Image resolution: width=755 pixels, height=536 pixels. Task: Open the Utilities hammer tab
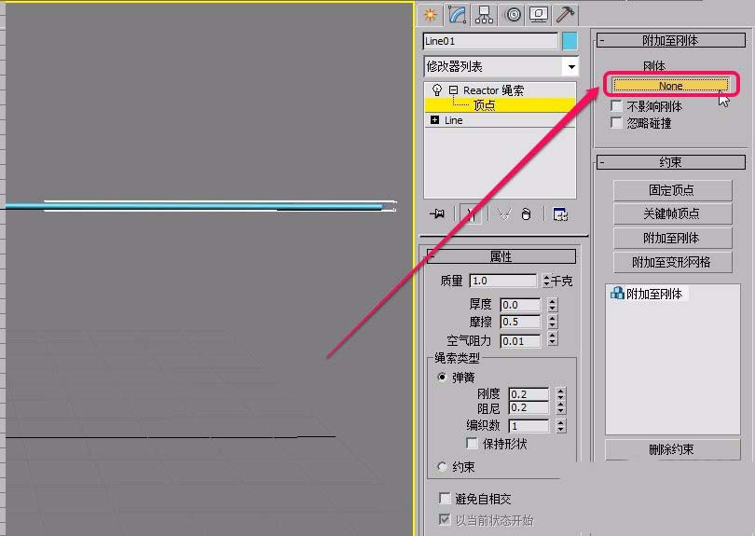tap(565, 15)
